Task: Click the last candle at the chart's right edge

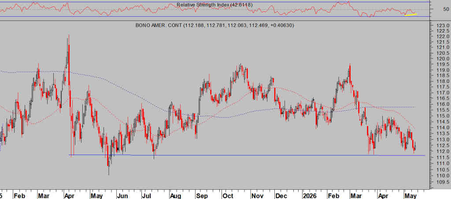Action: pyautogui.click(x=415, y=147)
